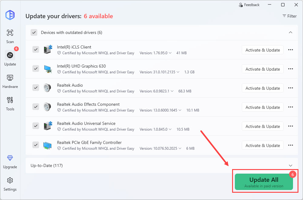Toggle the Devices with outdated drivers checkbox
This screenshot has height=200, width=303.
pos(34,32)
